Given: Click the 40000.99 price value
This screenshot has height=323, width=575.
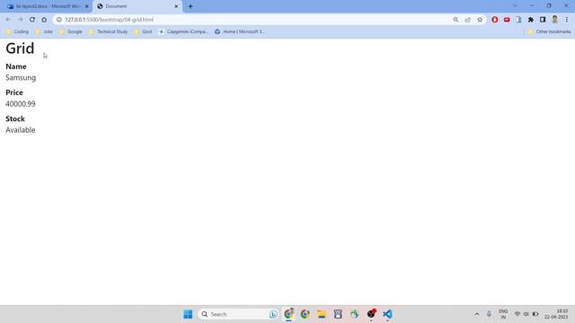Looking at the screenshot, I should point(21,104).
